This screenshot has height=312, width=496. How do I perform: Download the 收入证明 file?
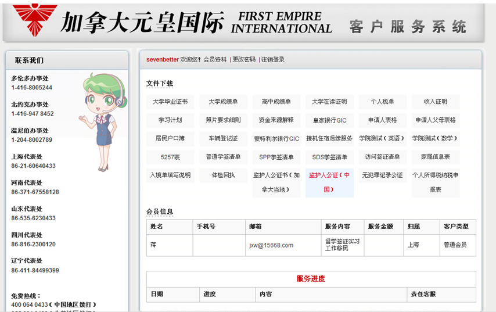(436, 102)
